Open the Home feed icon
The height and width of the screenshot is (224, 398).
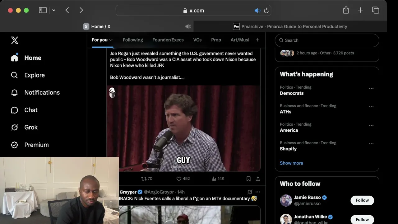click(x=15, y=58)
